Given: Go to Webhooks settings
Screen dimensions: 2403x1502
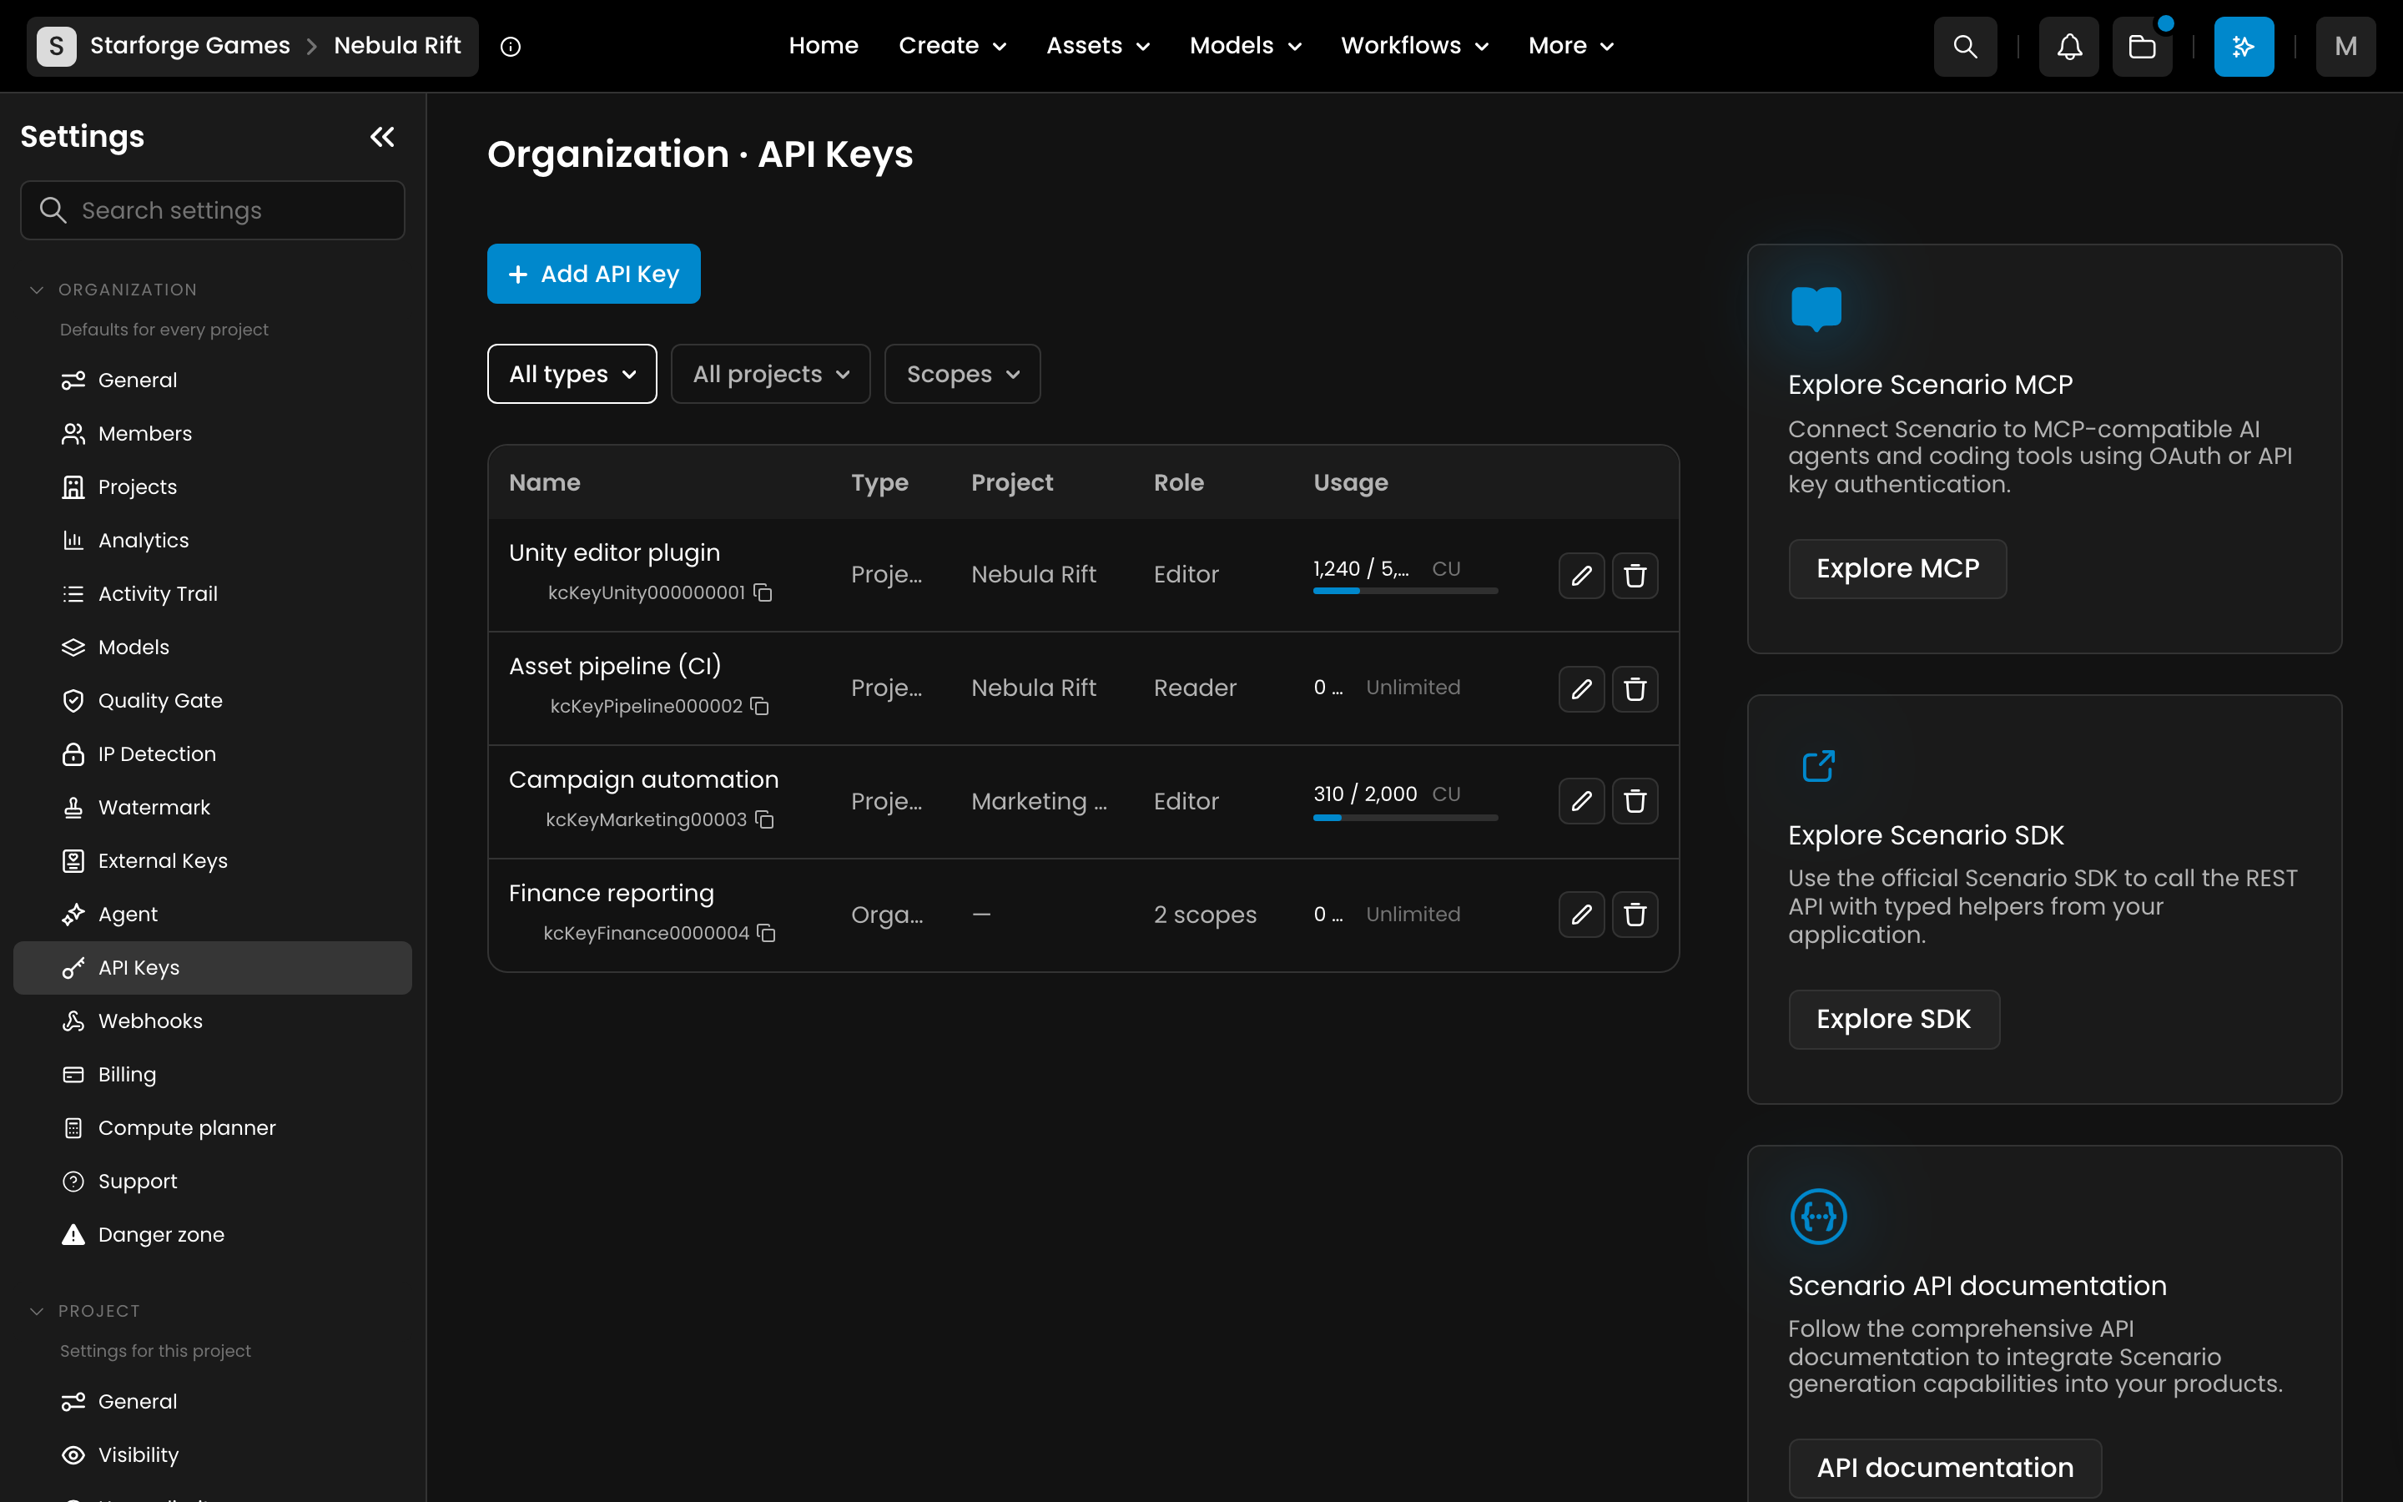Looking at the screenshot, I should [213, 1021].
